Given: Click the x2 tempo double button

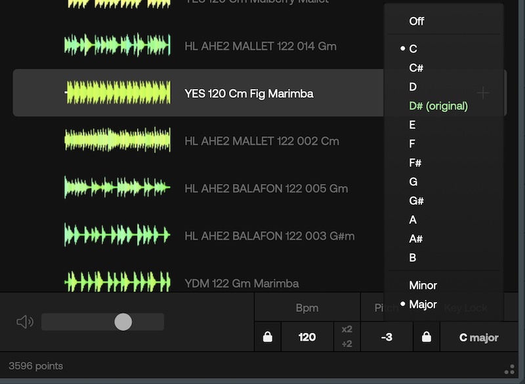Looking at the screenshot, I should tap(346, 330).
